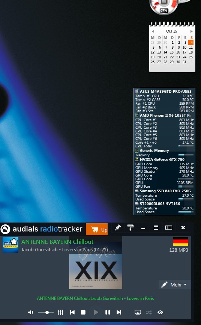Skip to previous track
Screen dimensions: 201x325
pyautogui.click(x=72, y=312)
